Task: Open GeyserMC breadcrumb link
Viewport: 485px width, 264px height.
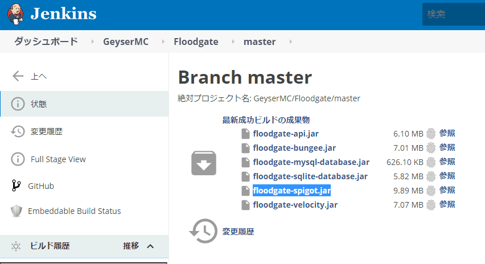Action: 126,42
